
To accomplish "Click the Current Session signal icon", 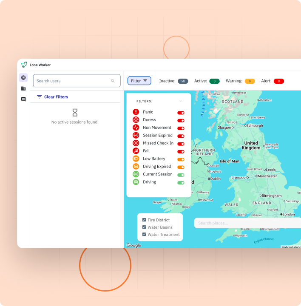I will tap(136, 174).
